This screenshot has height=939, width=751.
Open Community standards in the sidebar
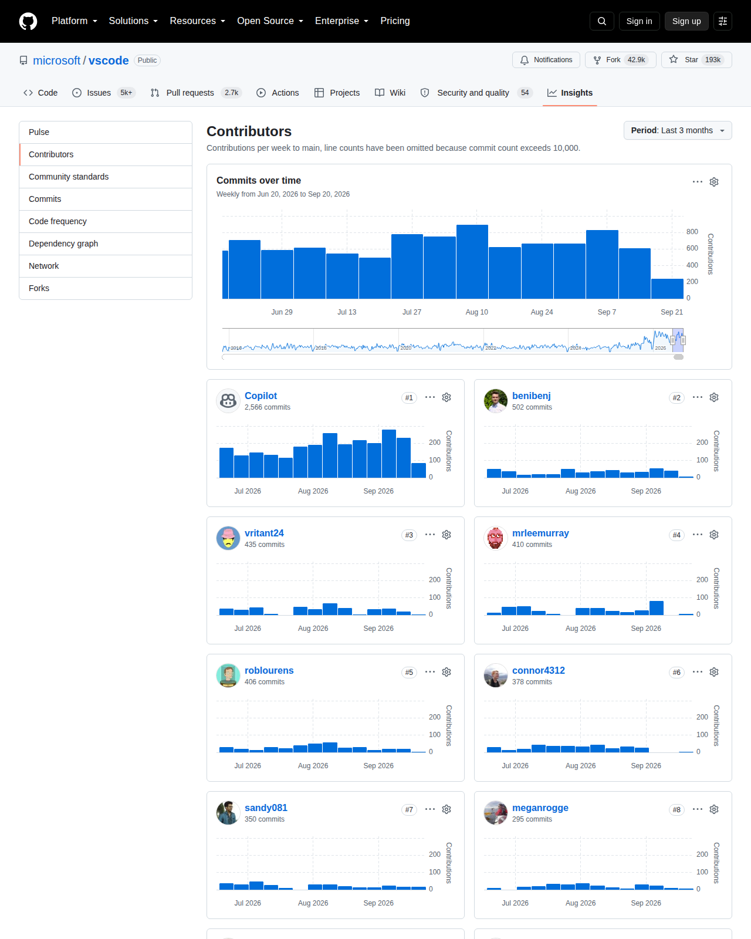click(106, 177)
